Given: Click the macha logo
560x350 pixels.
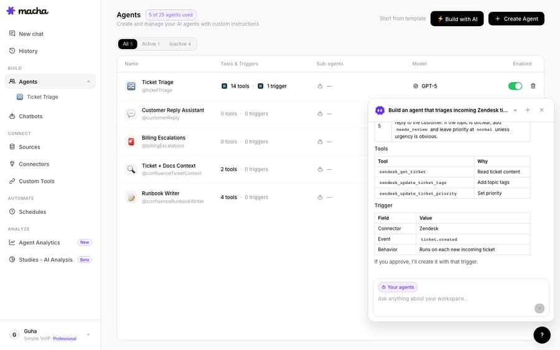Looking at the screenshot, I should coord(27,11).
